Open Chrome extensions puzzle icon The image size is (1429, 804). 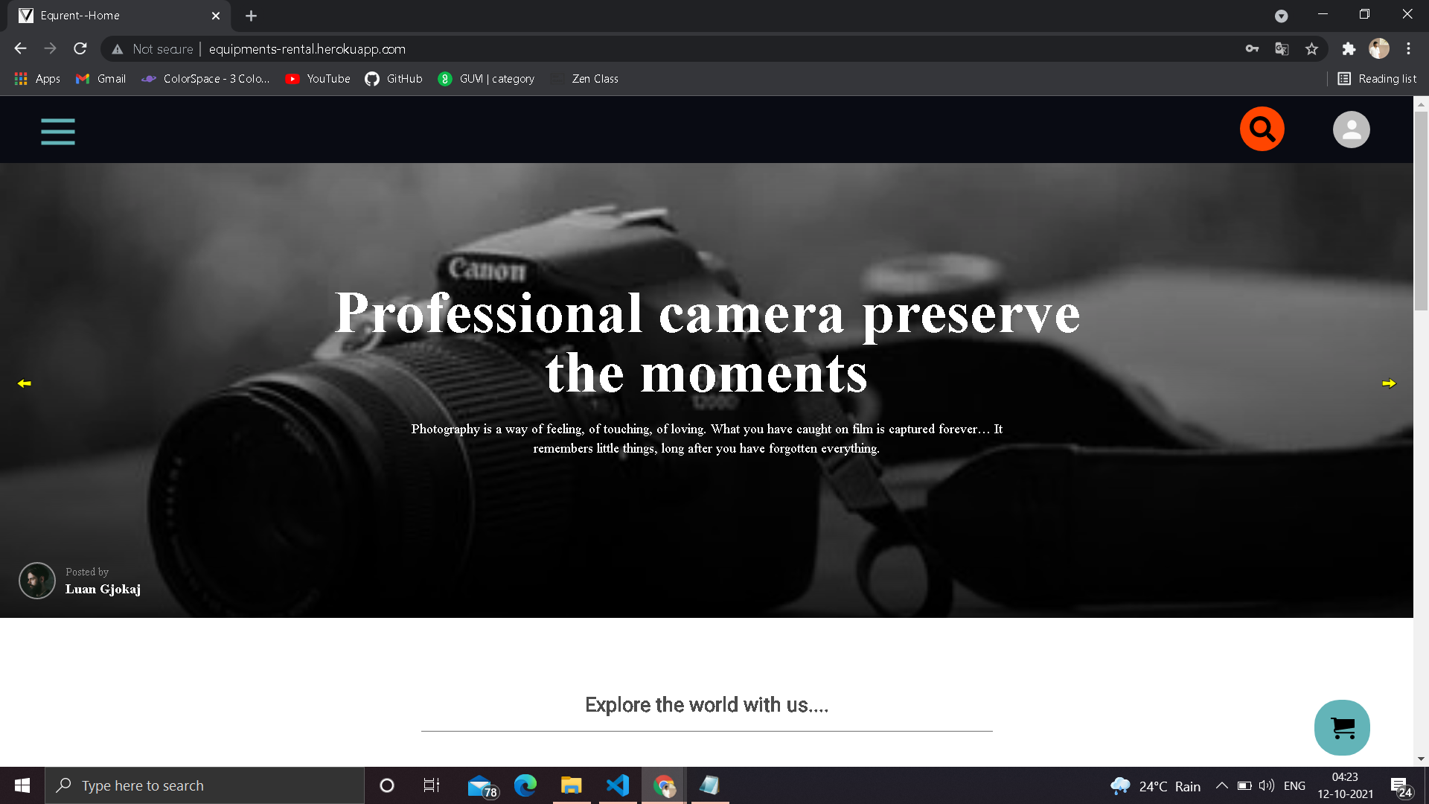point(1349,49)
